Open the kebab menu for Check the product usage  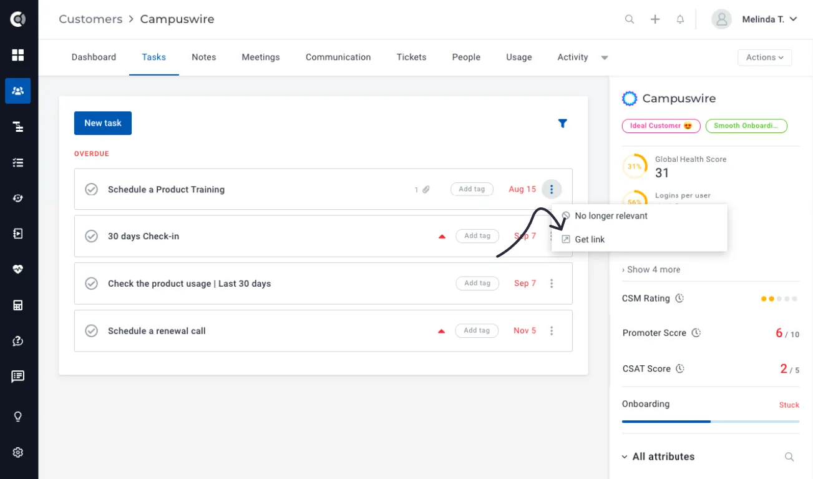point(552,284)
